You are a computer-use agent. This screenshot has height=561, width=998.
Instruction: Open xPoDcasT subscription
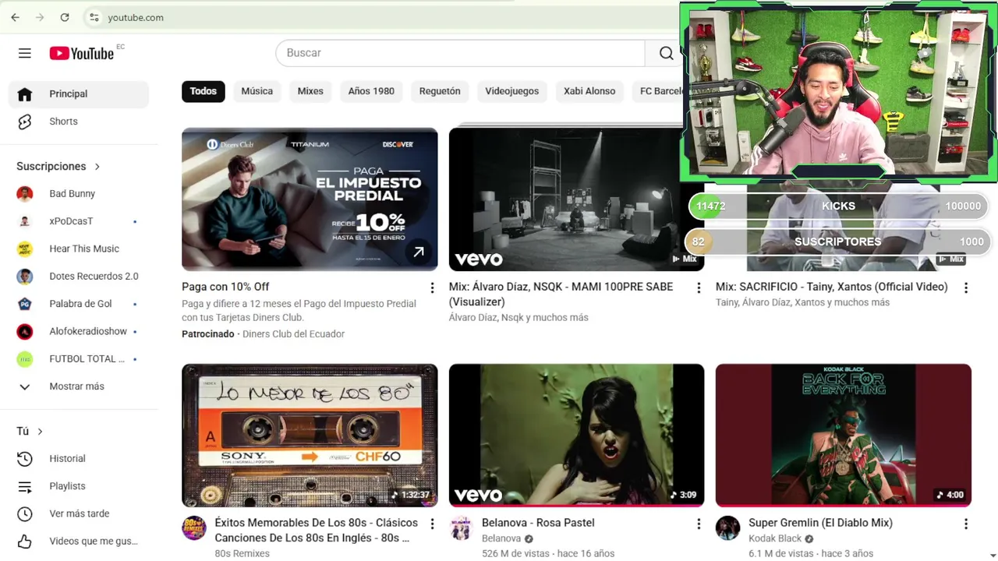pyautogui.click(x=79, y=221)
